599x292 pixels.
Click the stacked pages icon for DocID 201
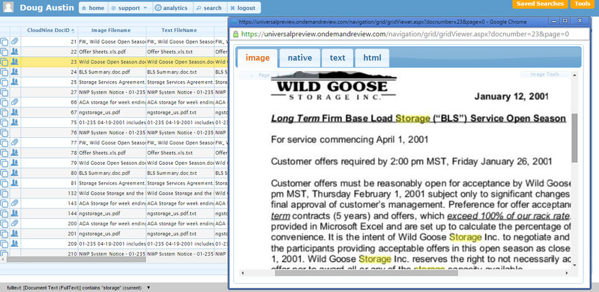point(4,233)
